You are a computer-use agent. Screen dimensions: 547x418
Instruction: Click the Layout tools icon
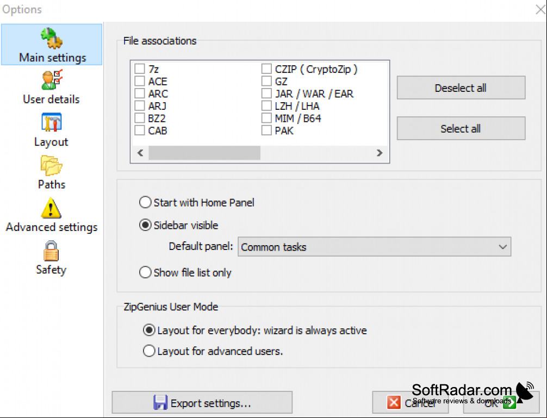(51, 122)
